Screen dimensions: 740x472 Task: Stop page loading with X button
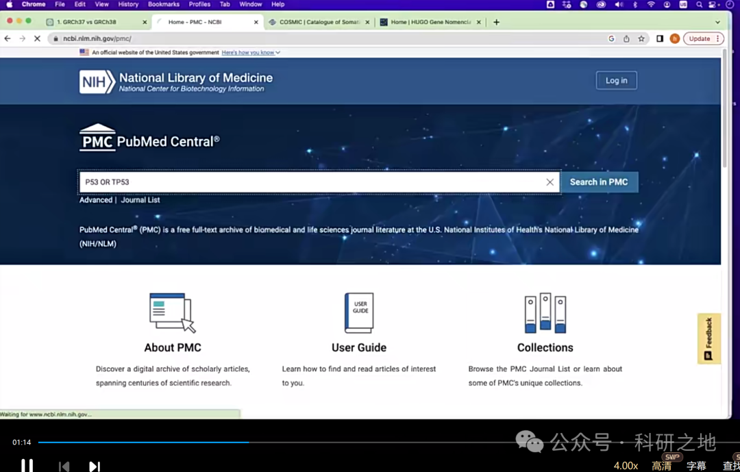click(x=37, y=38)
